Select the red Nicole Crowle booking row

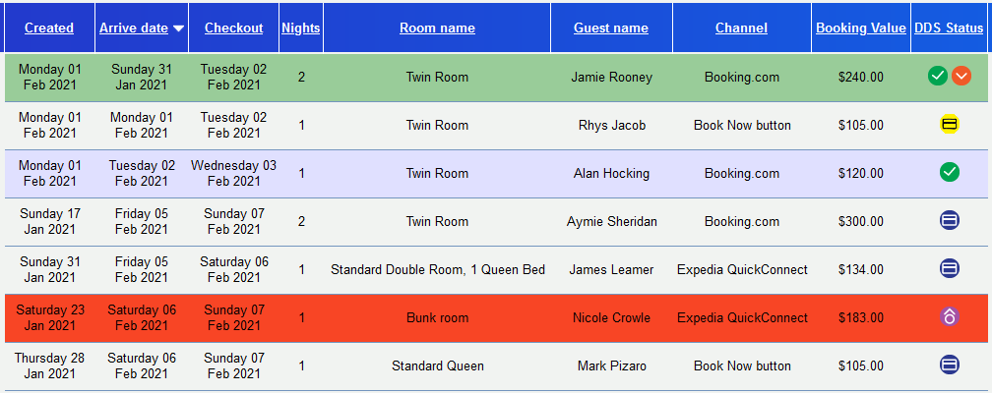496,317
